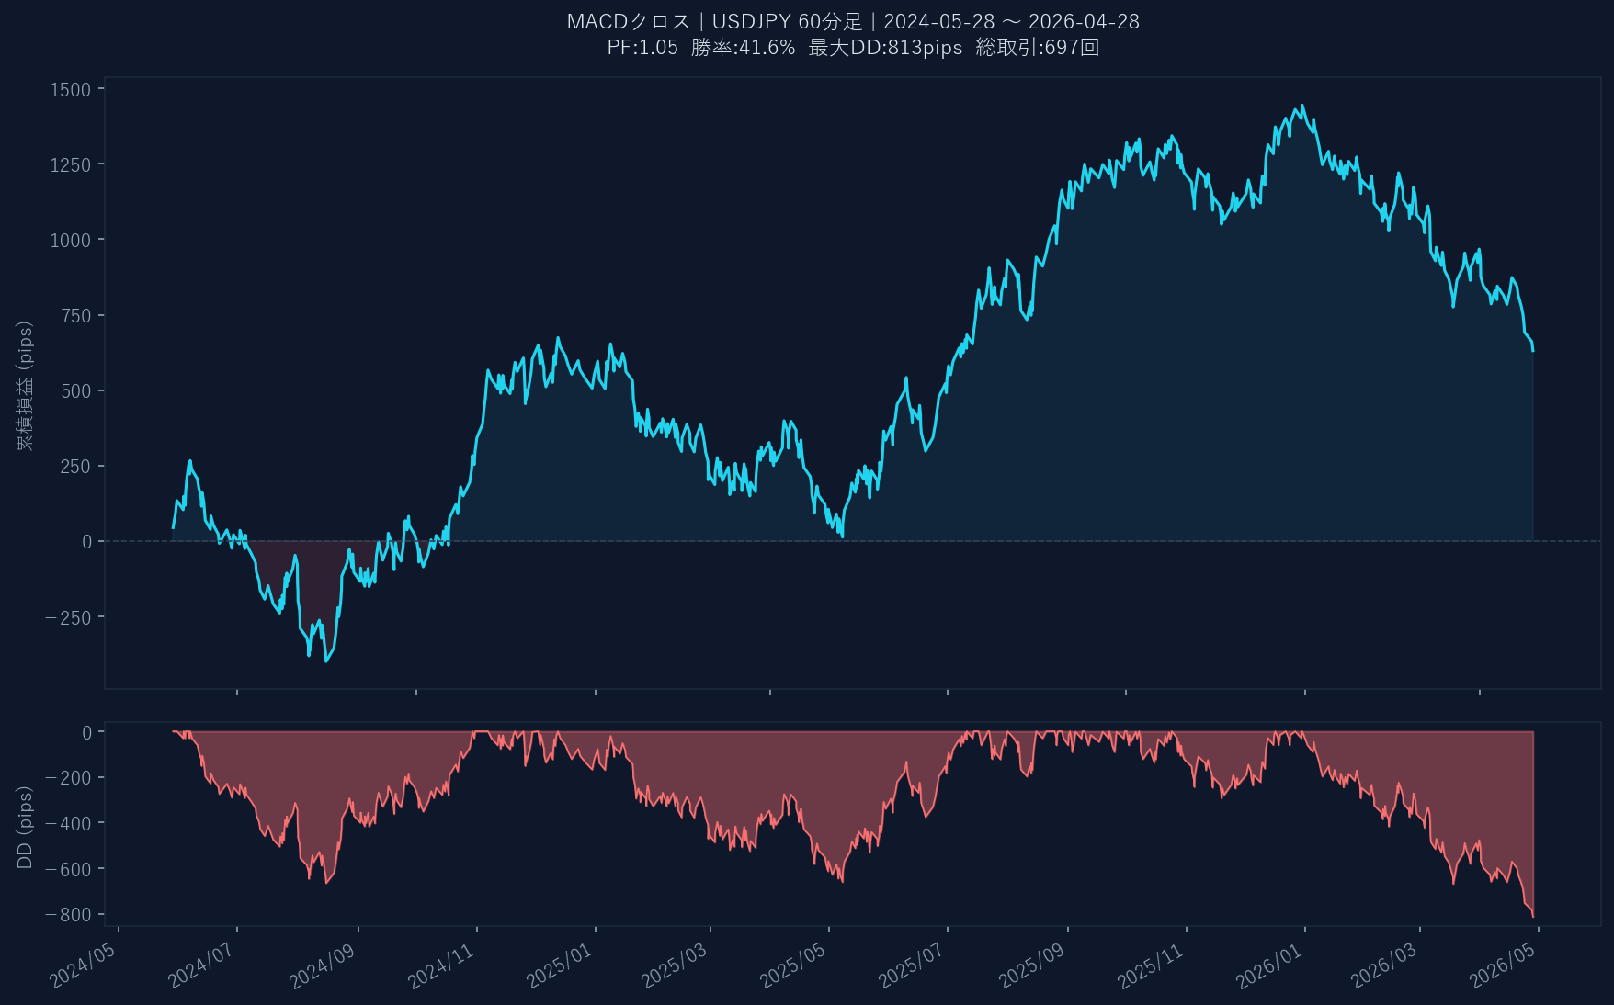Click the 最大DD:813pips text in subtitle

[x=885, y=48]
